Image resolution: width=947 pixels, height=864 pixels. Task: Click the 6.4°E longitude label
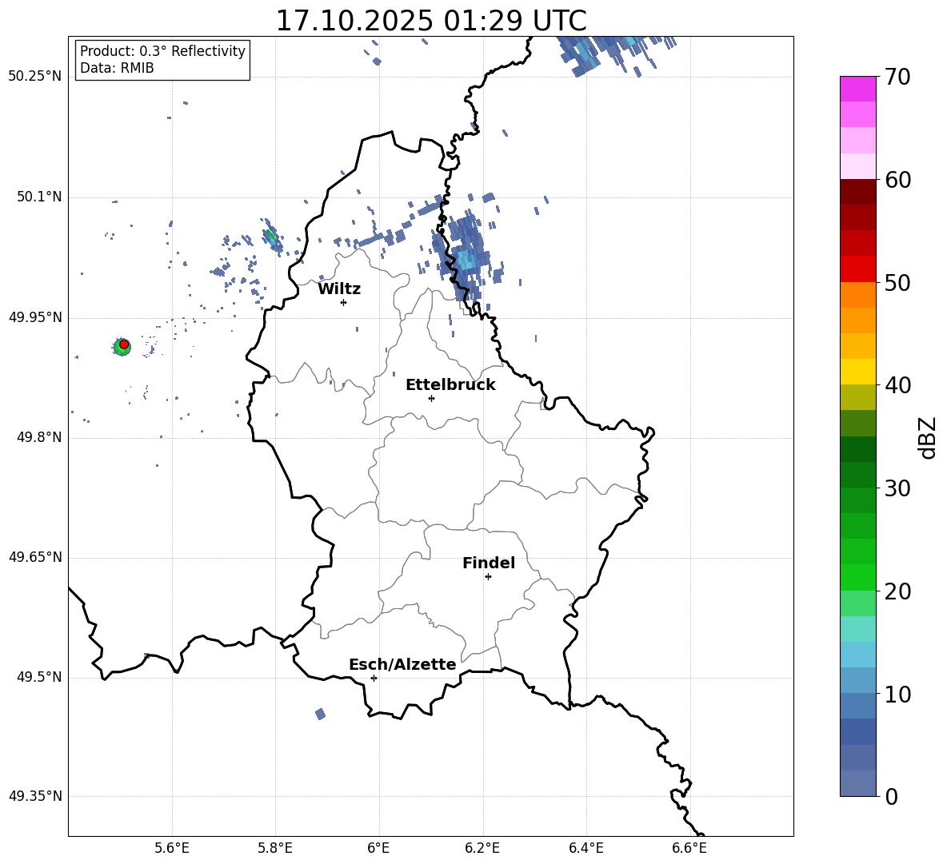pos(585,848)
